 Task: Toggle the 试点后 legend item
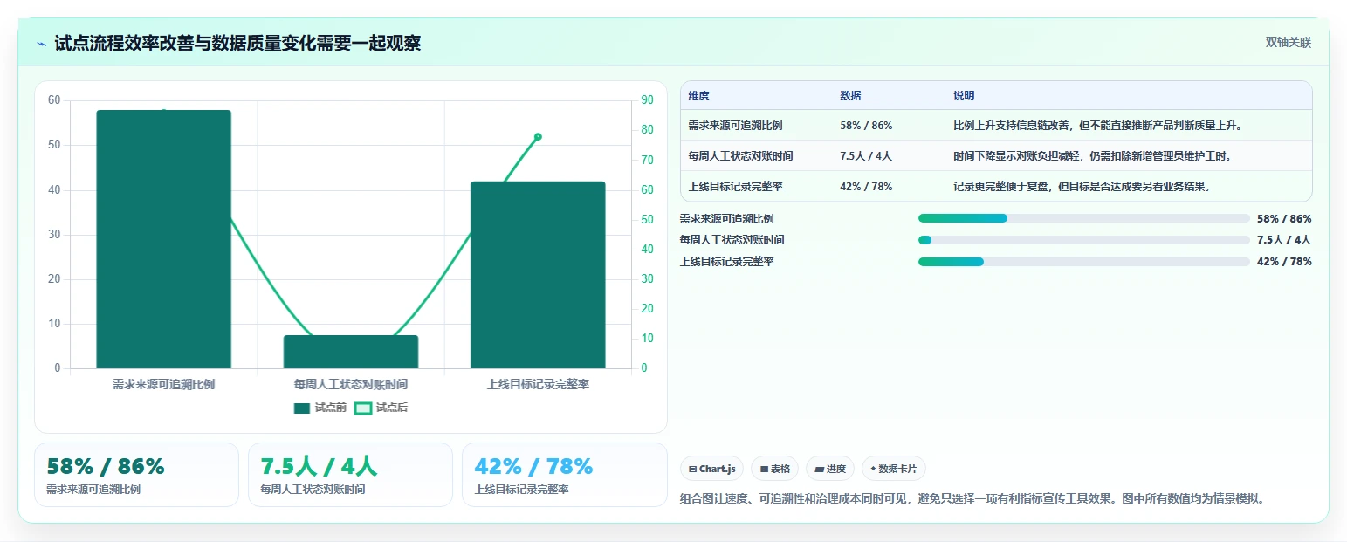[x=381, y=408]
